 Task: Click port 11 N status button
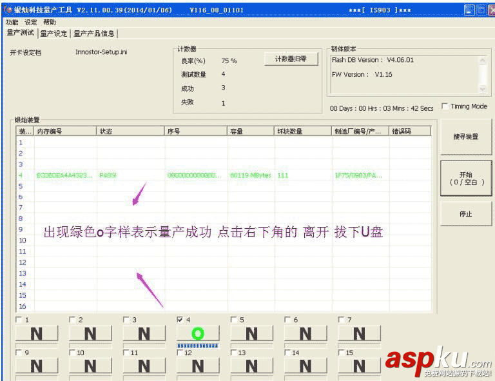click(144, 366)
